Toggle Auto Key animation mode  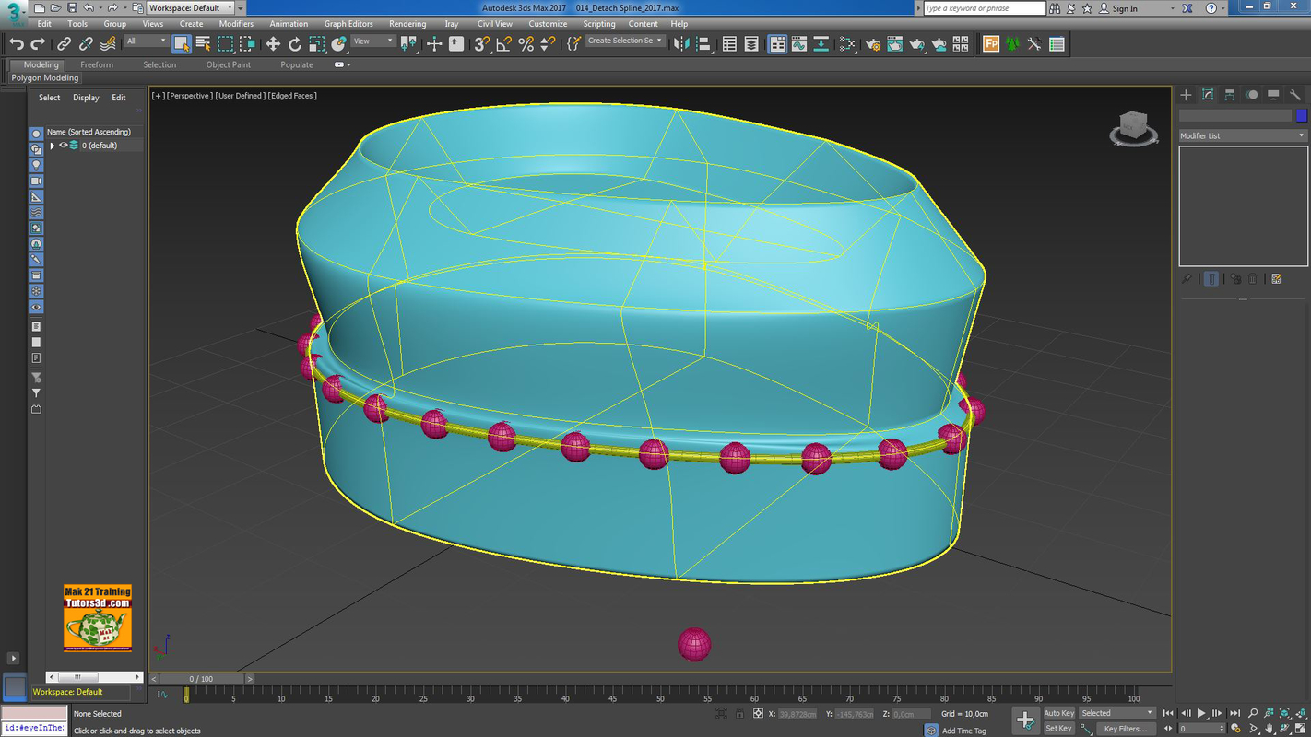[1058, 713]
